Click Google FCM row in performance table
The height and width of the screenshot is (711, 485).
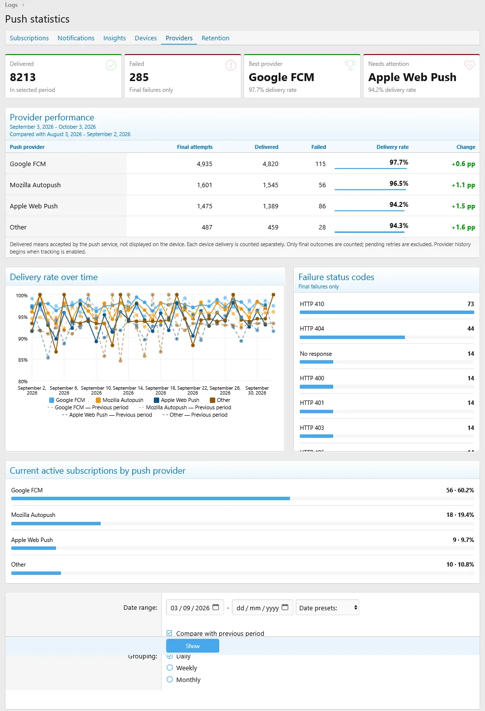tap(242, 164)
